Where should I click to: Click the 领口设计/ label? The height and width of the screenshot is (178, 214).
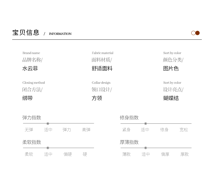click(102, 90)
